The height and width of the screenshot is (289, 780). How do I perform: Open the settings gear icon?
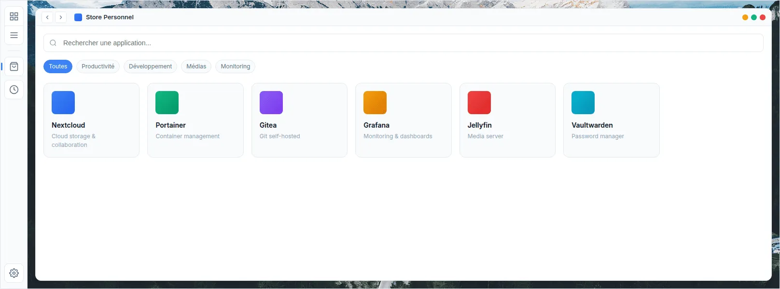click(x=14, y=273)
